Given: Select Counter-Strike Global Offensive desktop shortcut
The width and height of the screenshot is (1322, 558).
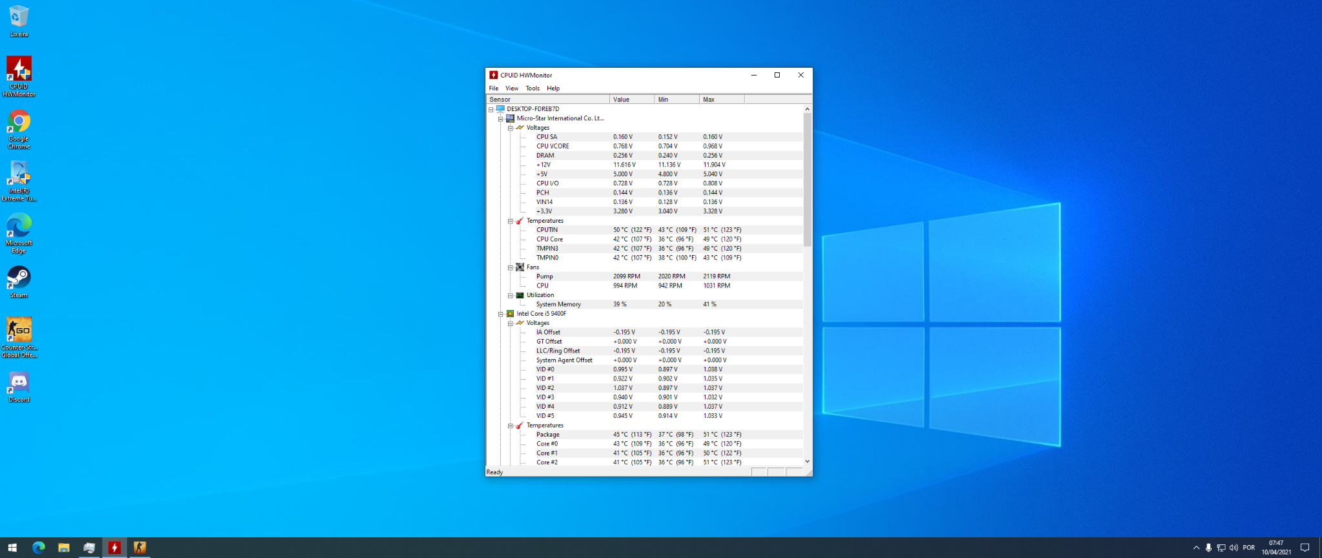Looking at the screenshot, I should coord(19,338).
